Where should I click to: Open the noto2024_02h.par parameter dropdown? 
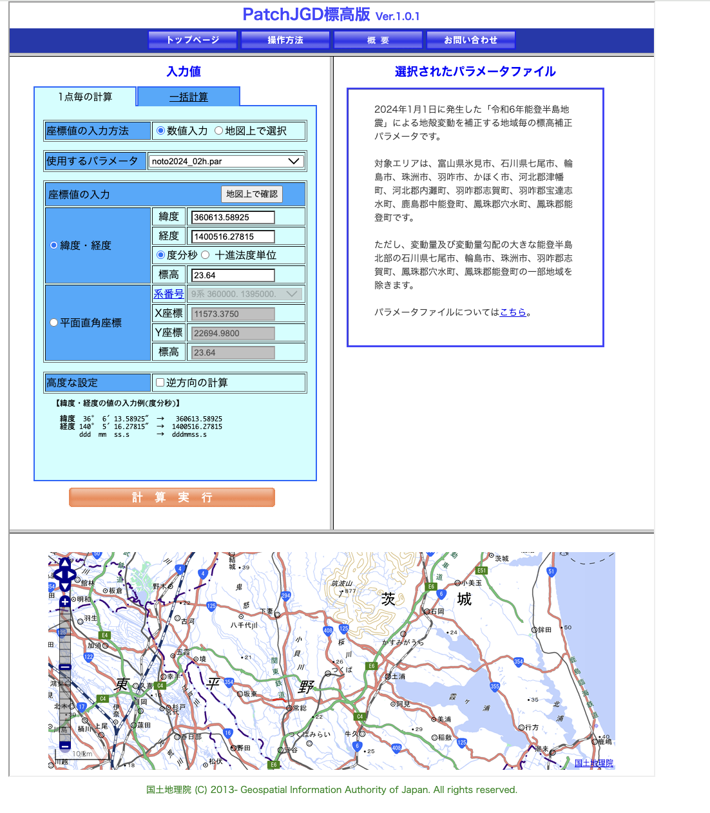pos(226,161)
